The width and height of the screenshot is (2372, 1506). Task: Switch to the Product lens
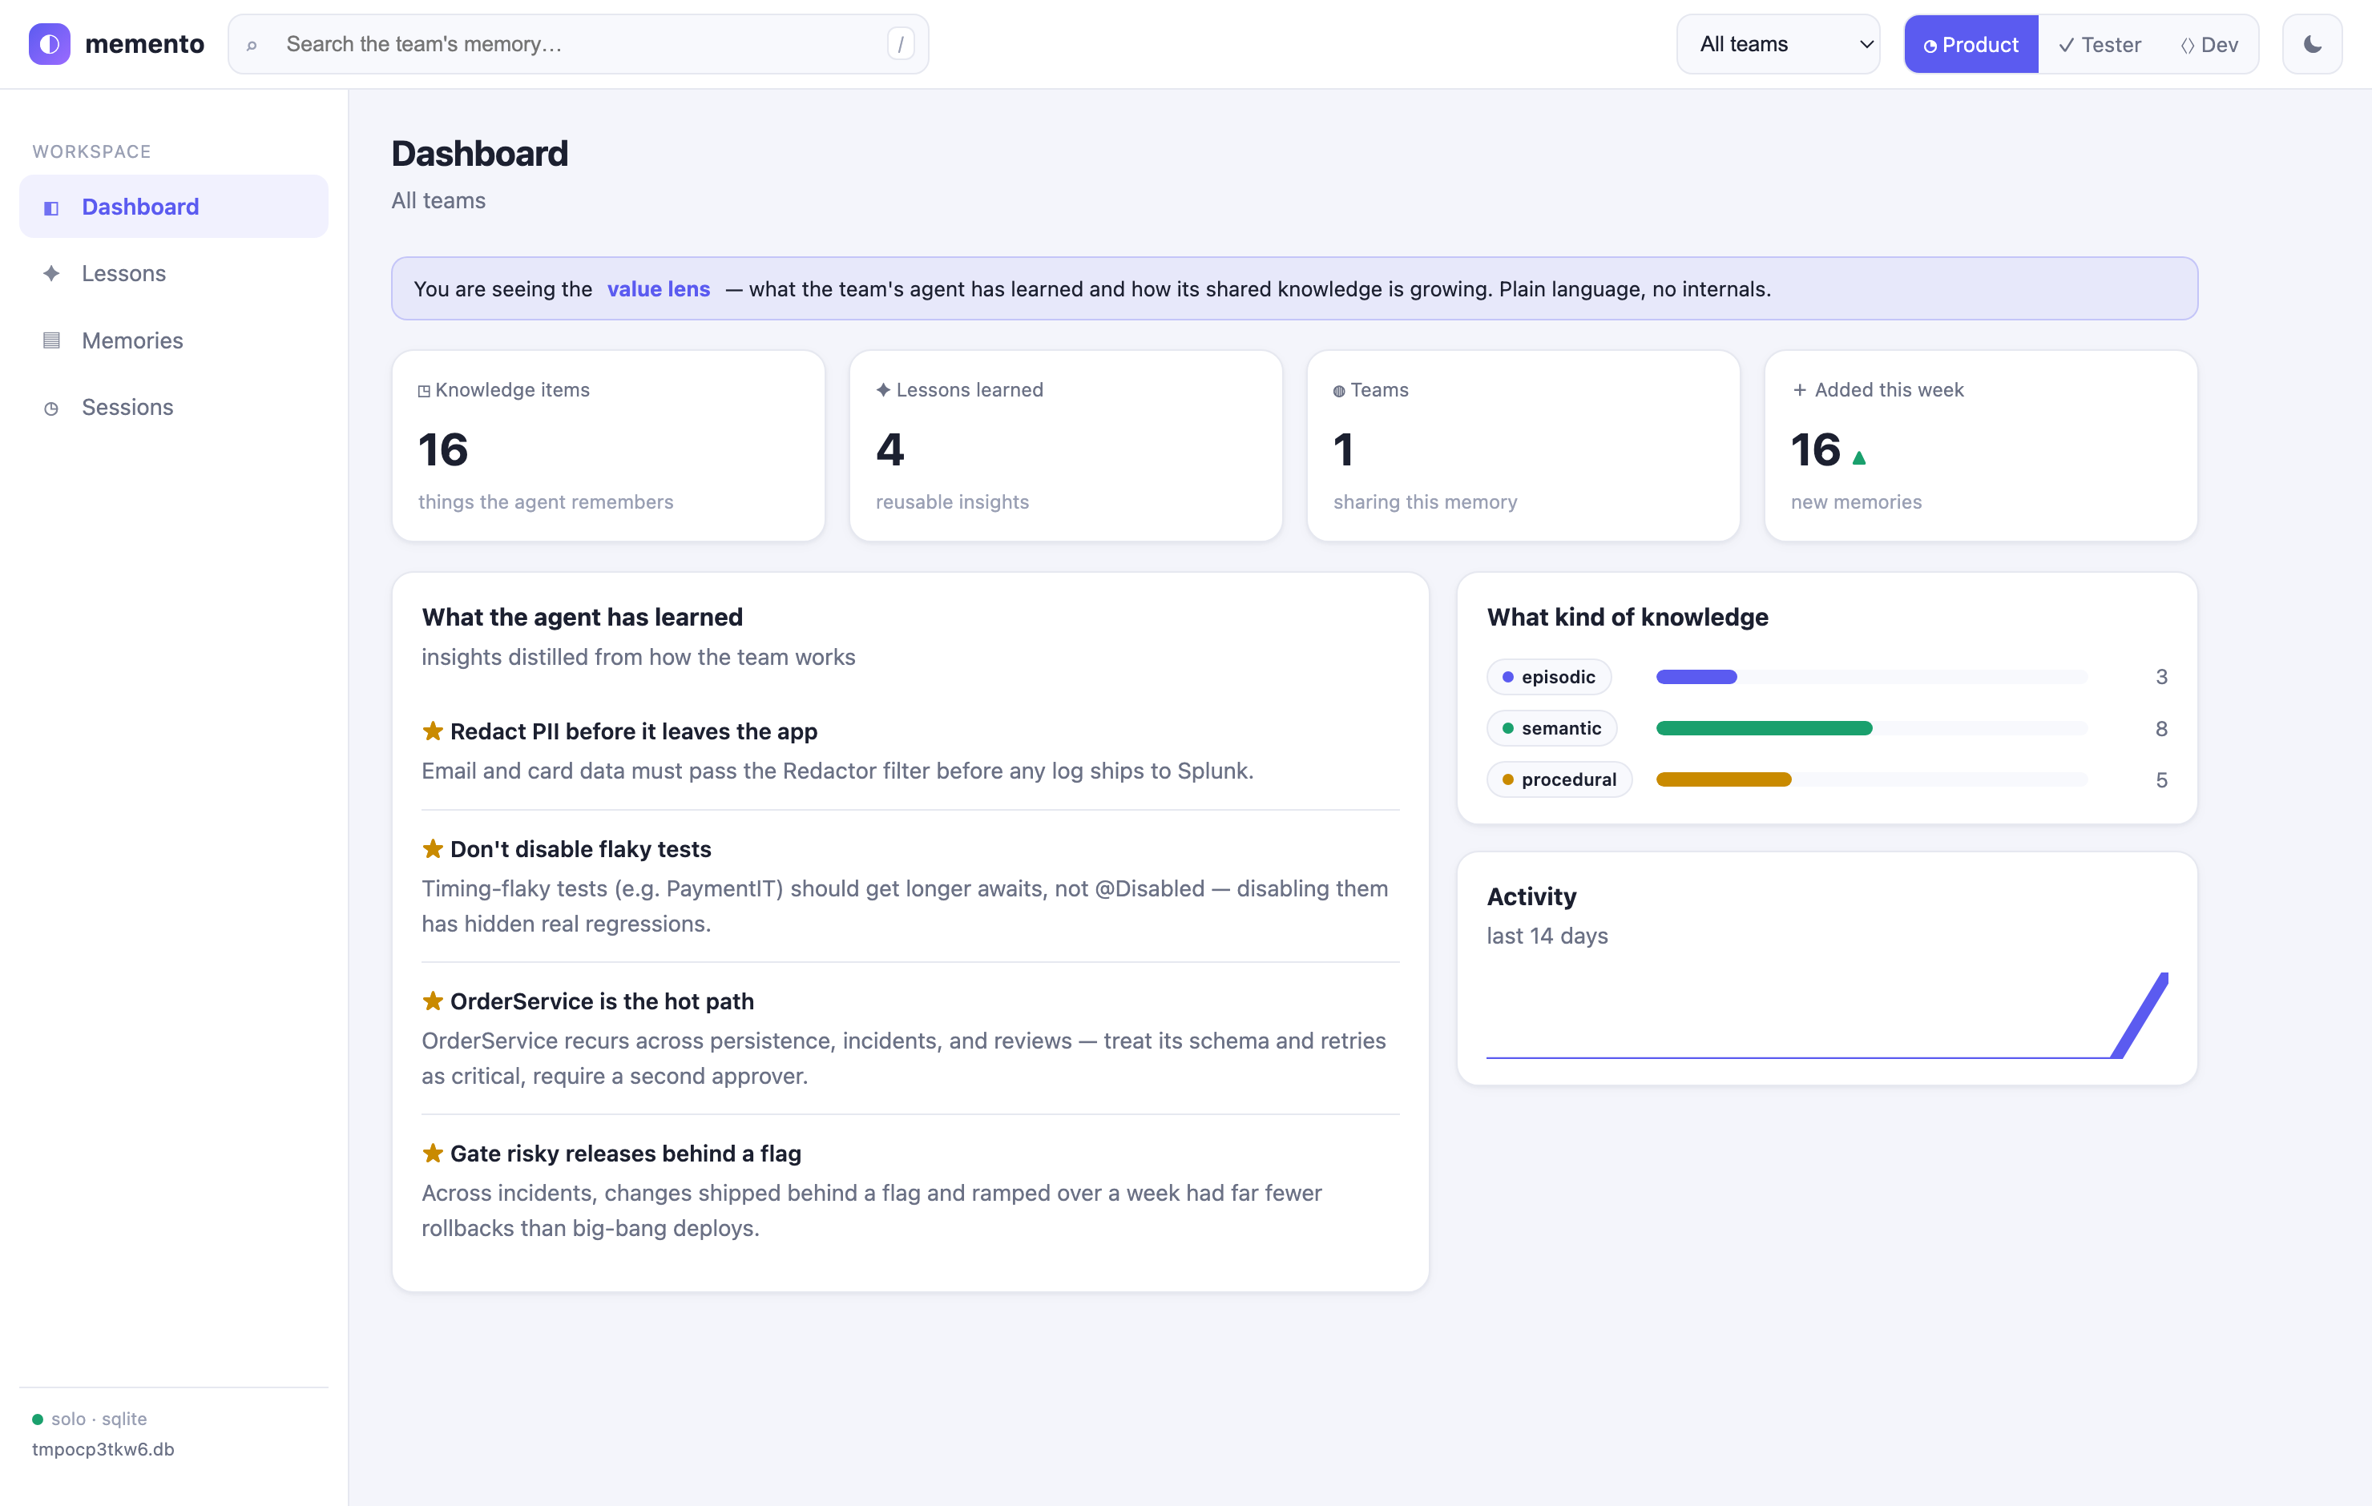(1970, 44)
